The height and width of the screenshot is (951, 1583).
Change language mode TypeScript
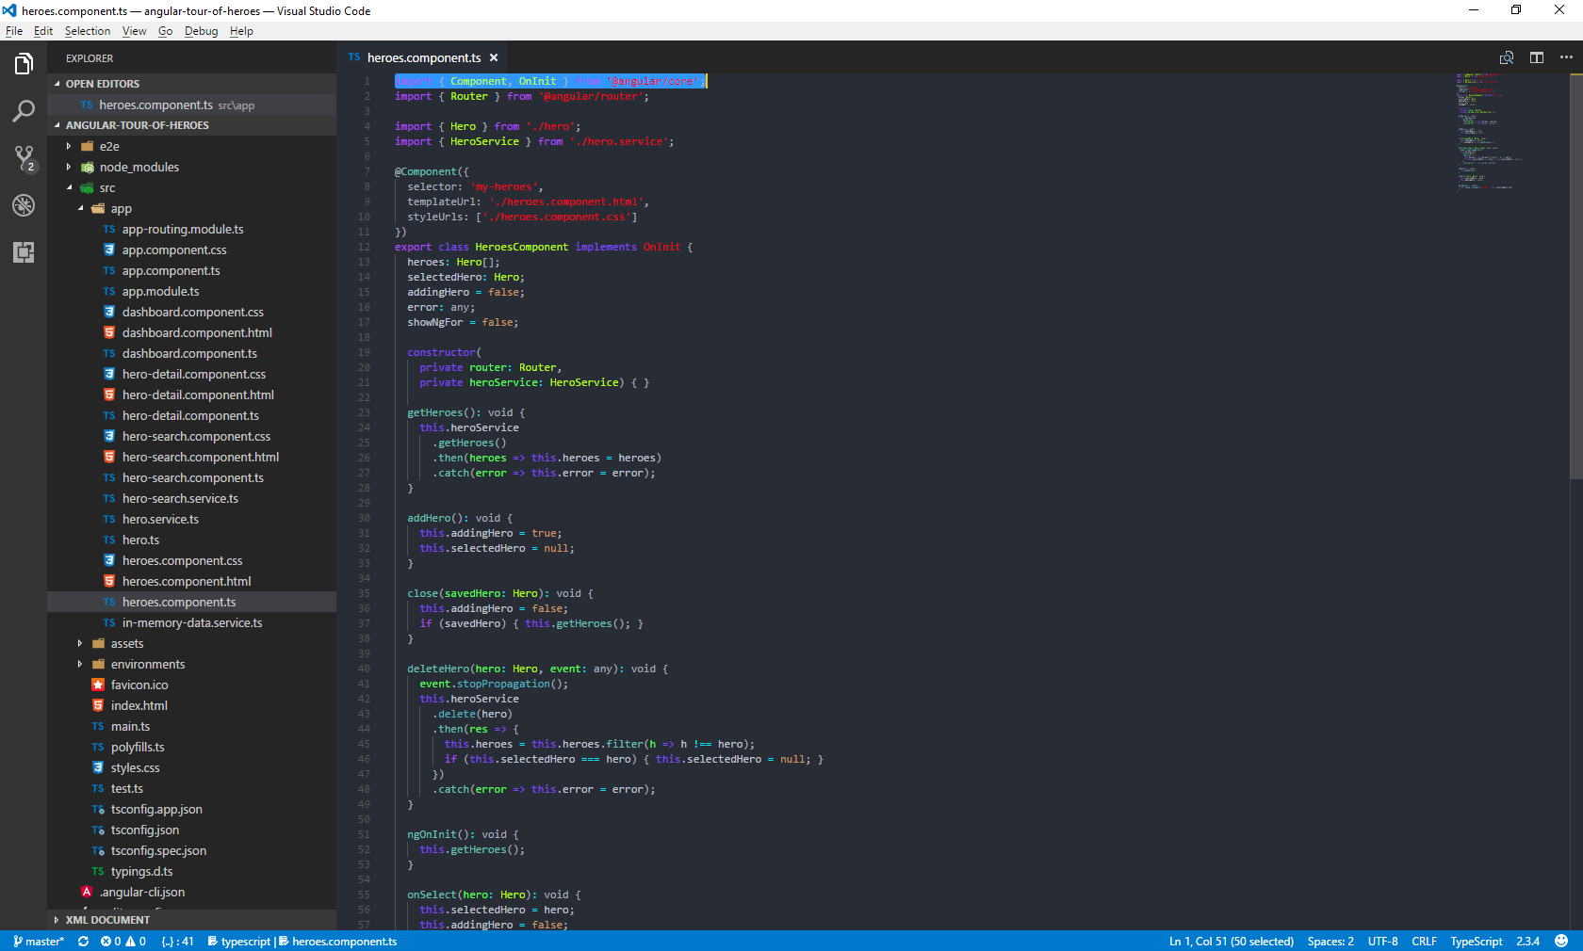(1477, 942)
